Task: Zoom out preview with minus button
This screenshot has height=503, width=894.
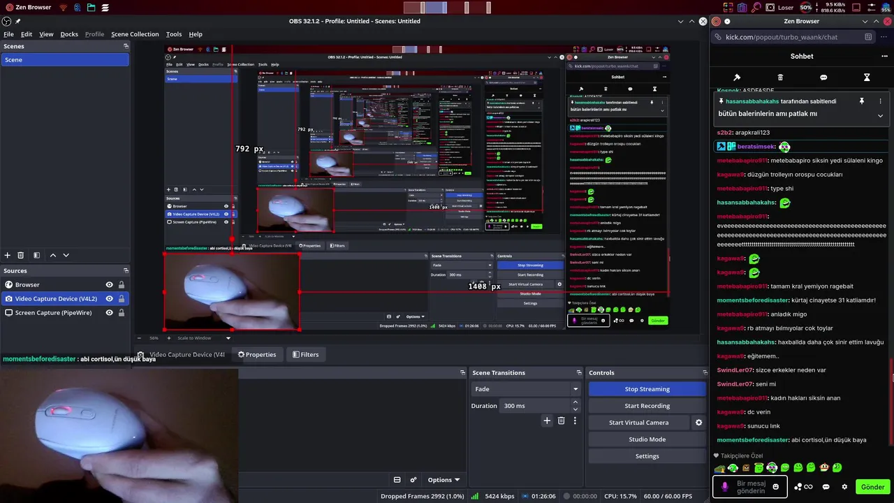Action: coord(140,338)
